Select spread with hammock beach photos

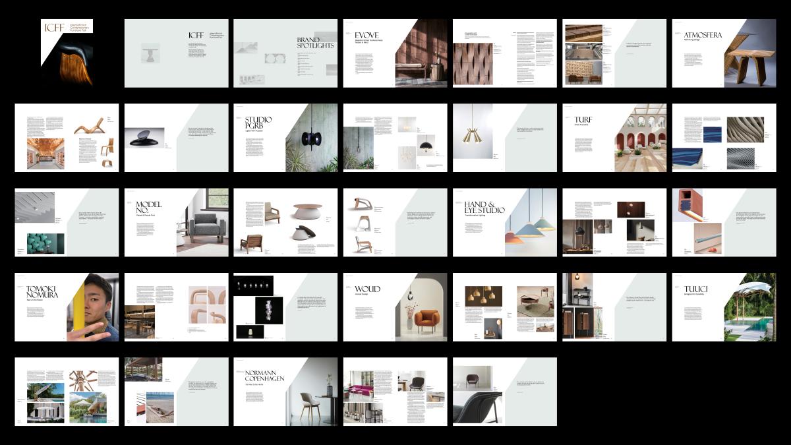177,392
